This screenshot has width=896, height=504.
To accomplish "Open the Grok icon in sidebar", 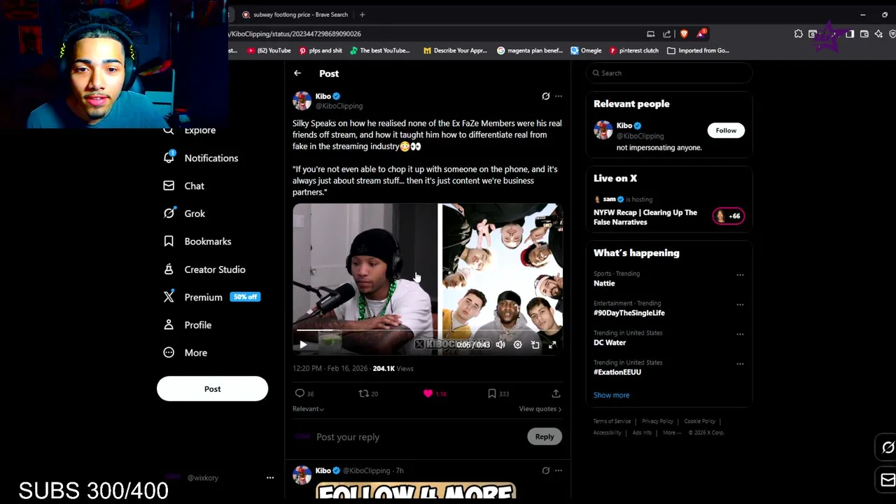I will click(x=169, y=213).
